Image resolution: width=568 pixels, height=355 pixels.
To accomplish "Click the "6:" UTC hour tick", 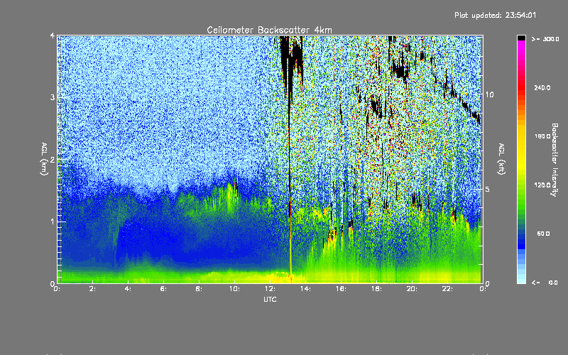I will tap(163, 289).
